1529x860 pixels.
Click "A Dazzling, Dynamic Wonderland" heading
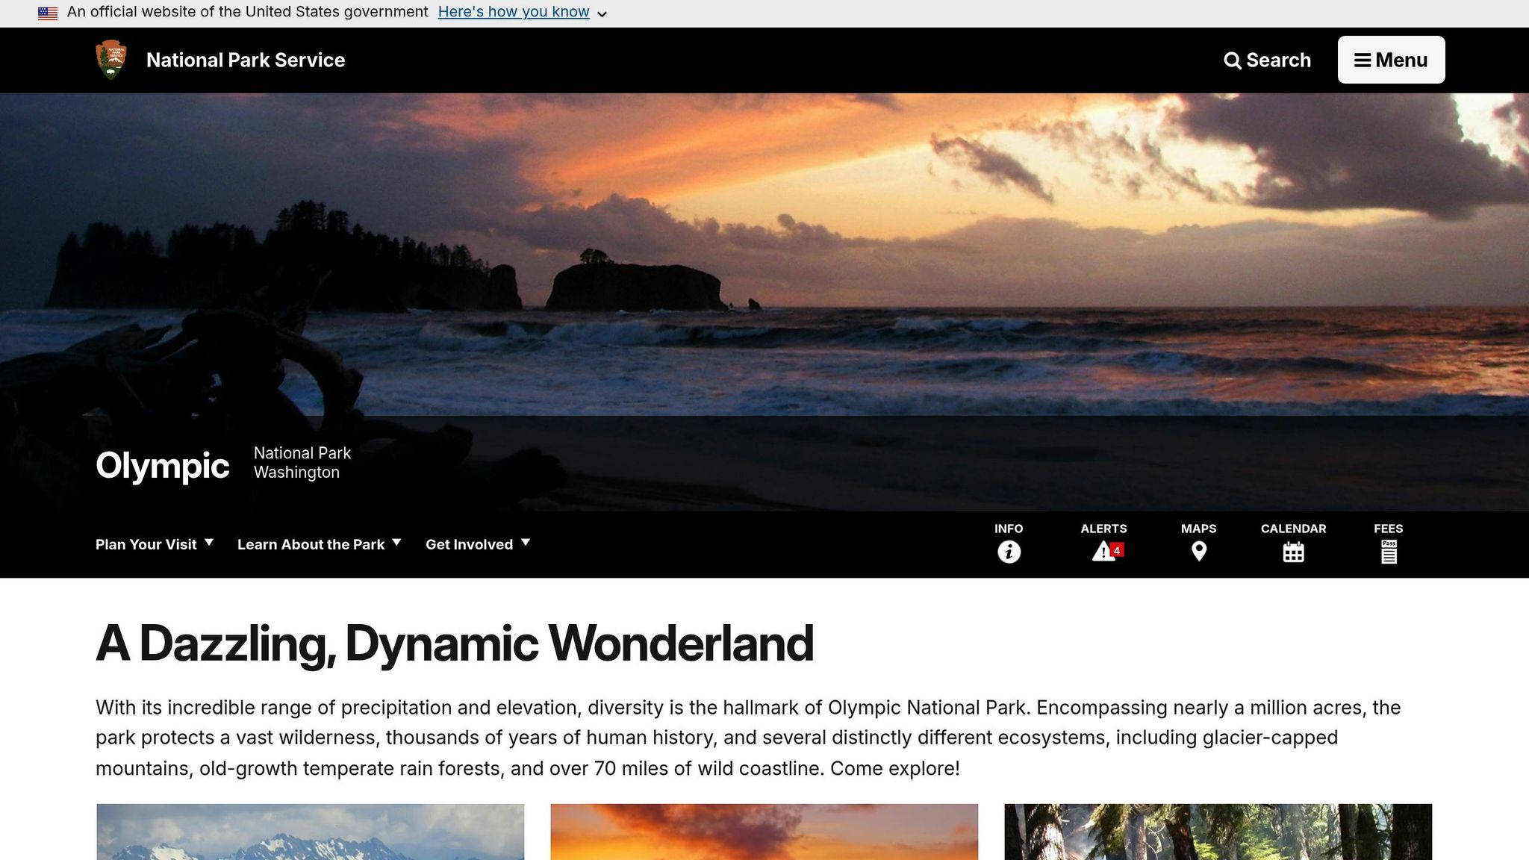click(x=455, y=644)
